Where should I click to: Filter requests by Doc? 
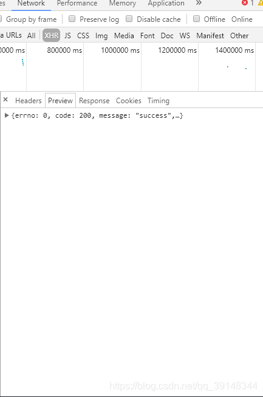[167, 36]
